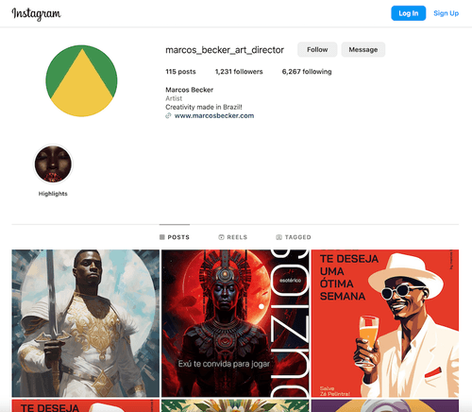The image size is (472, 412).
Task: Click the reels icon next to REELS
Action: pos(221,237)
